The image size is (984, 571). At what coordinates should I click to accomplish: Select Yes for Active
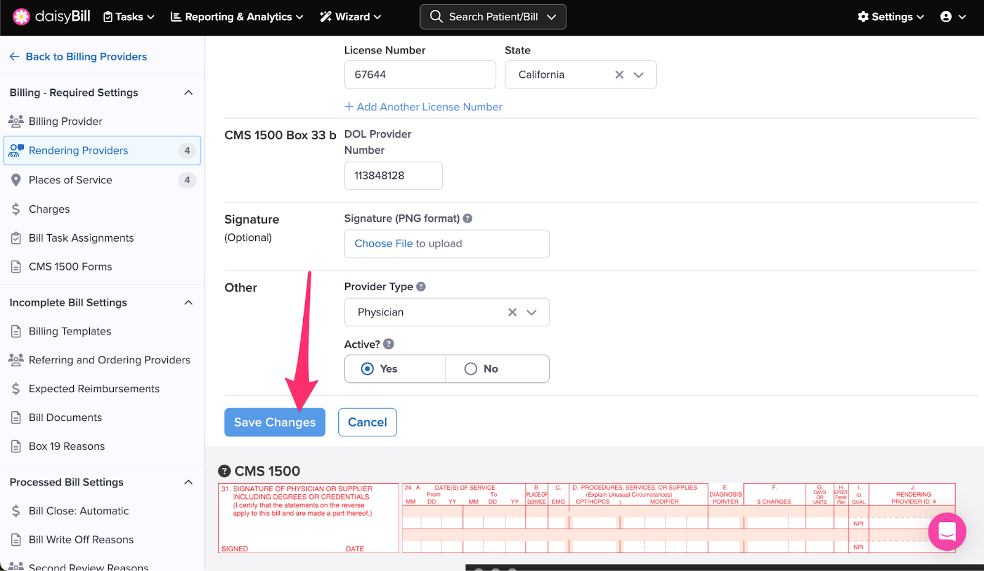click(368, 369)
